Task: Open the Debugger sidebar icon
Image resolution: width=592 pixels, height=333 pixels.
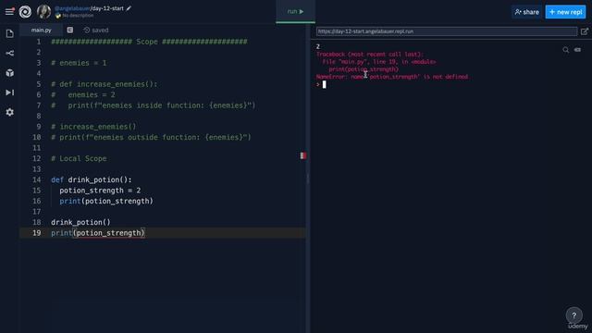Action: [x=10, y=92]
